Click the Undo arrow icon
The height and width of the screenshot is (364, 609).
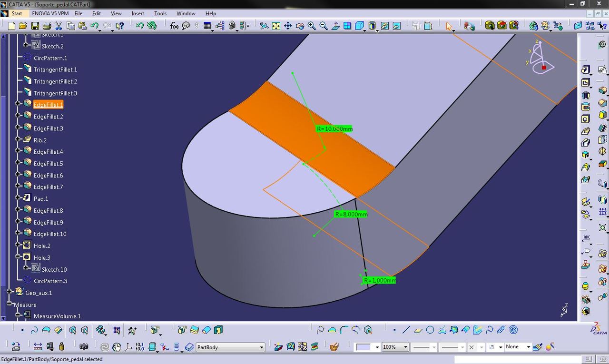[x=94, y=26]
